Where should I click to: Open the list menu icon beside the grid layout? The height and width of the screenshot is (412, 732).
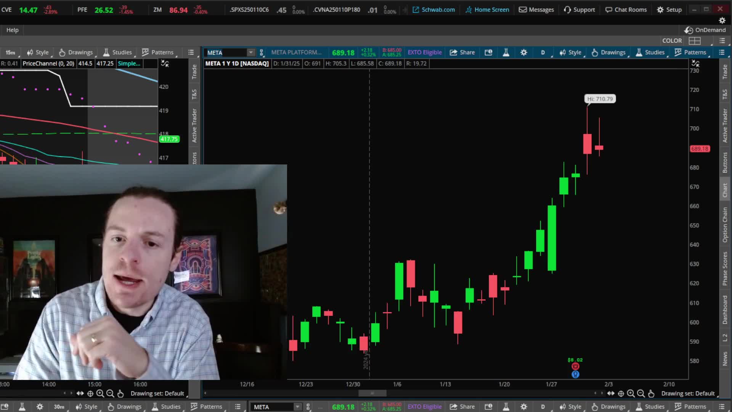pyautogui.click(x=722, y=40)
